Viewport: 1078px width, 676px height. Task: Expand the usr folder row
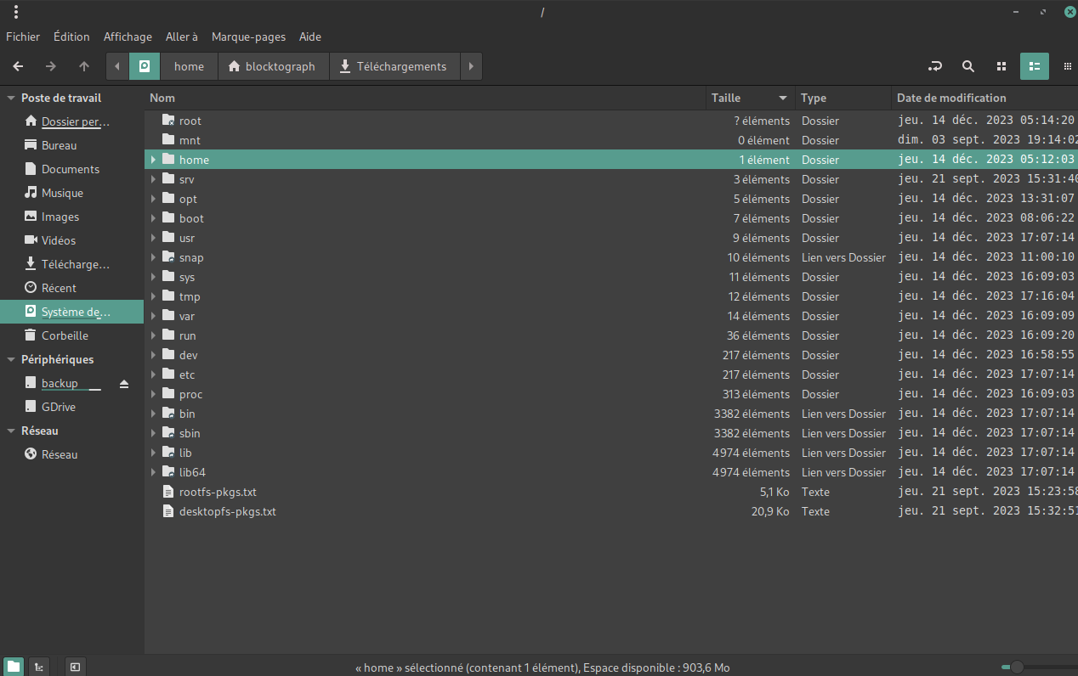[x=154, y=238]
